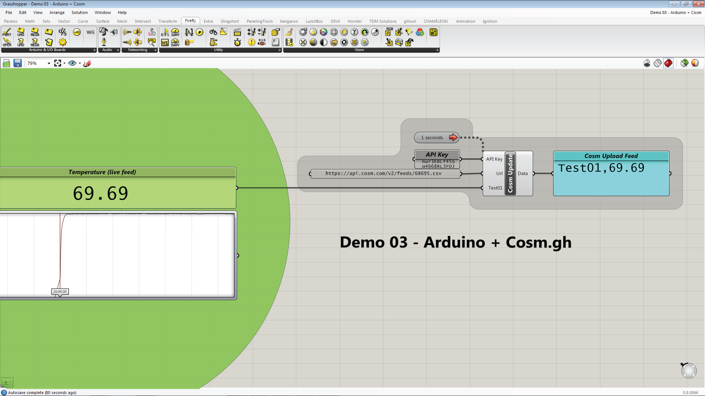Click the API Key panel header
The width and height of the screenshot is (705, 396).
[x=437, y=155]
